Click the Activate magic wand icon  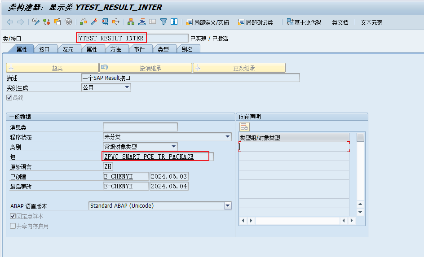[94, 22]
